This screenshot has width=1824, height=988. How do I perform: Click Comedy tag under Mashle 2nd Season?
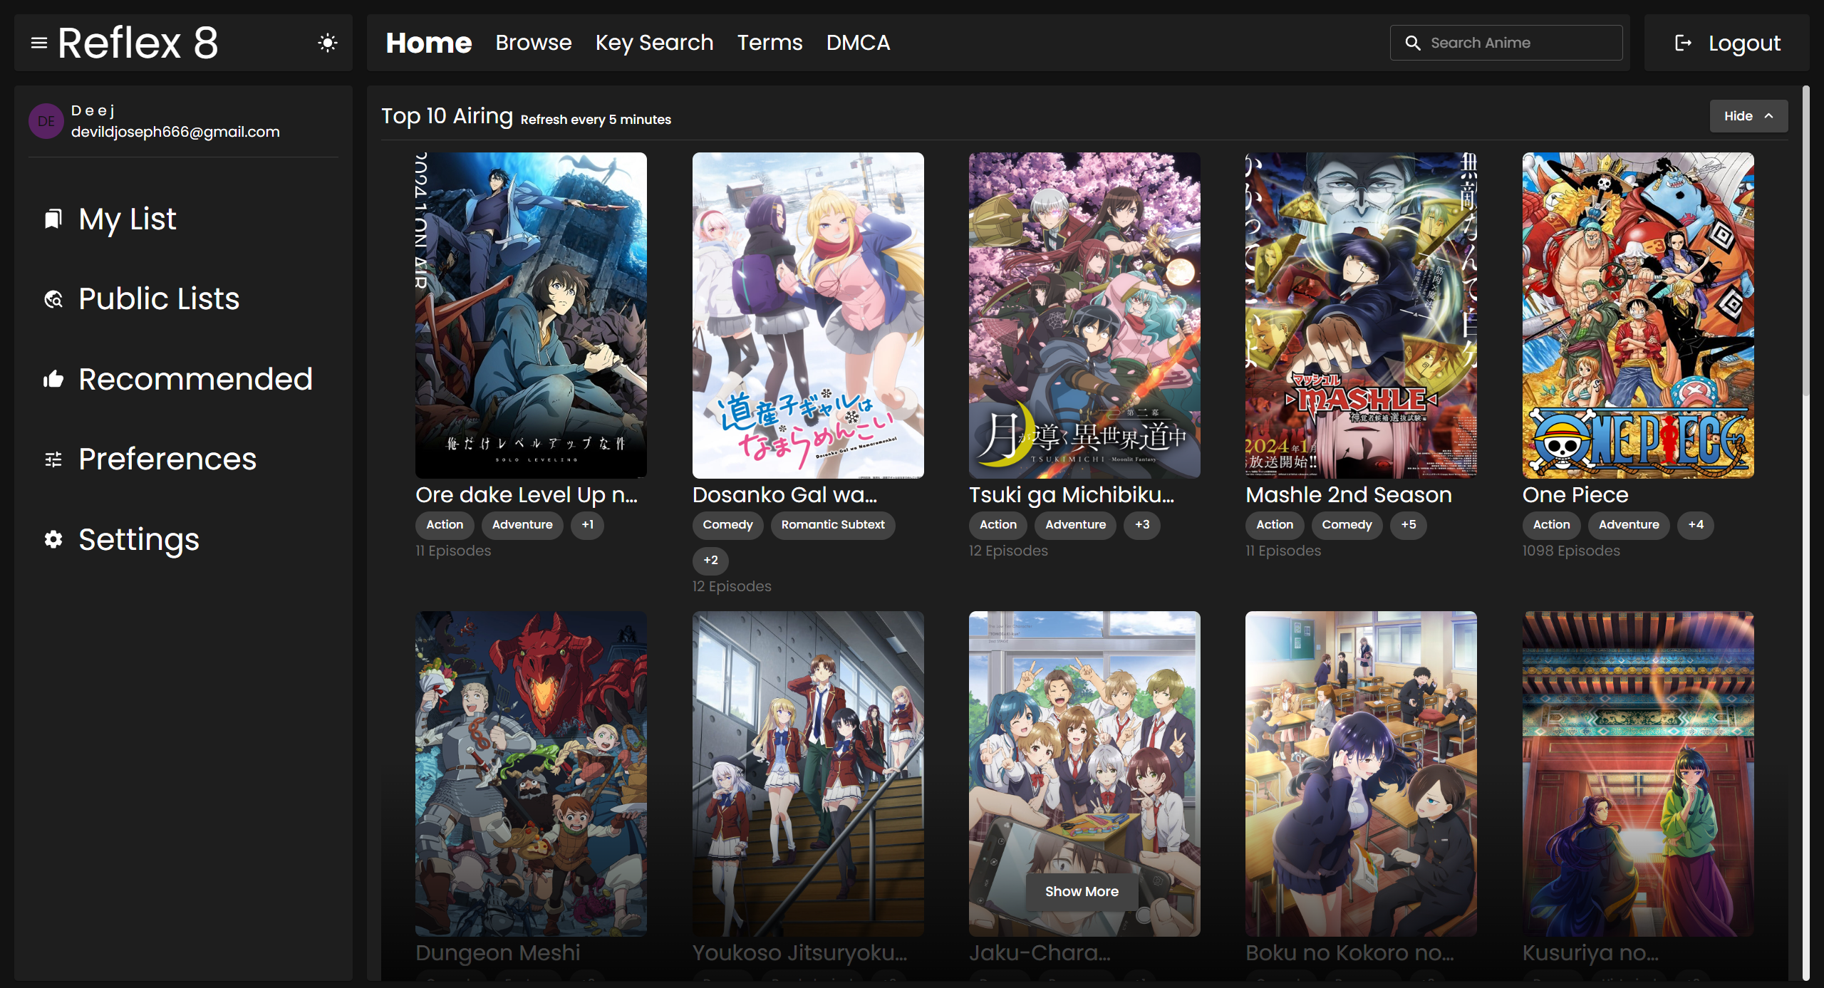tap(1347, 525)
